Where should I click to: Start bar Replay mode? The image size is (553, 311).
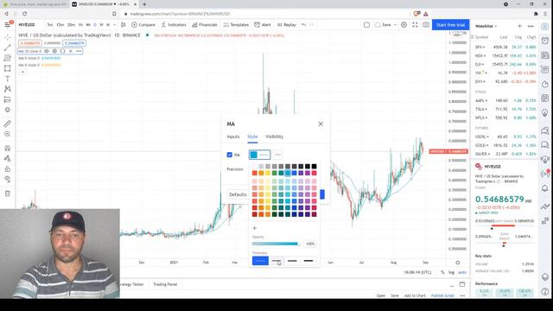(286, 25)
